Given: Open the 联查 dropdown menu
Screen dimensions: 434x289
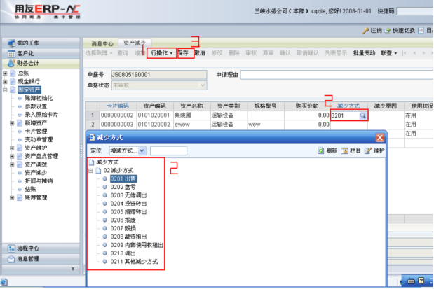Looking at the screenshot, I should click(x=389, y=53).
